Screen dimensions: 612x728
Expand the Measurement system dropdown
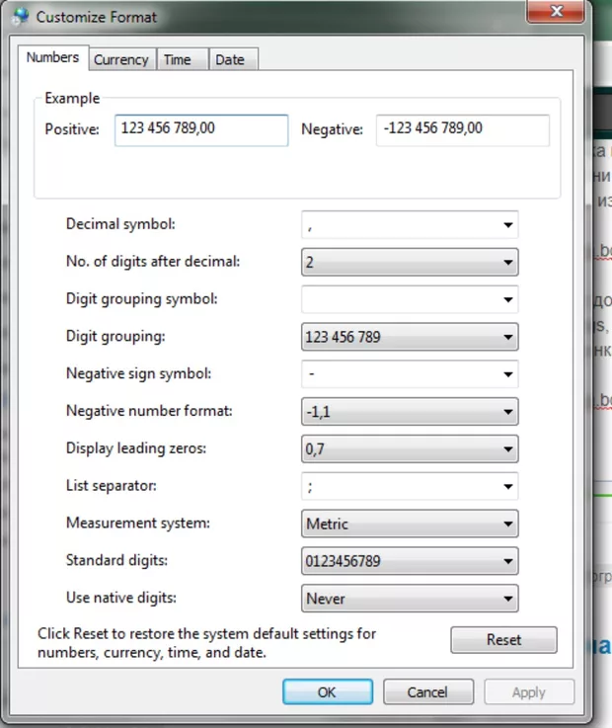coord(410,524)
